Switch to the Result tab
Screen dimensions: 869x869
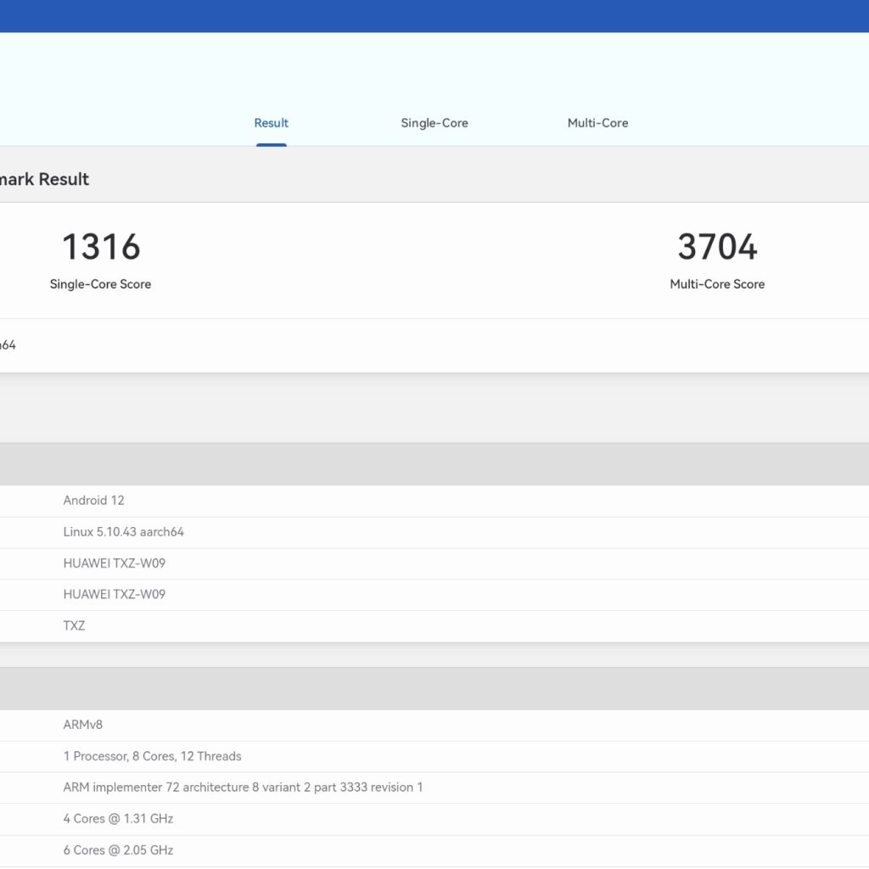click(x=271, y=123)
